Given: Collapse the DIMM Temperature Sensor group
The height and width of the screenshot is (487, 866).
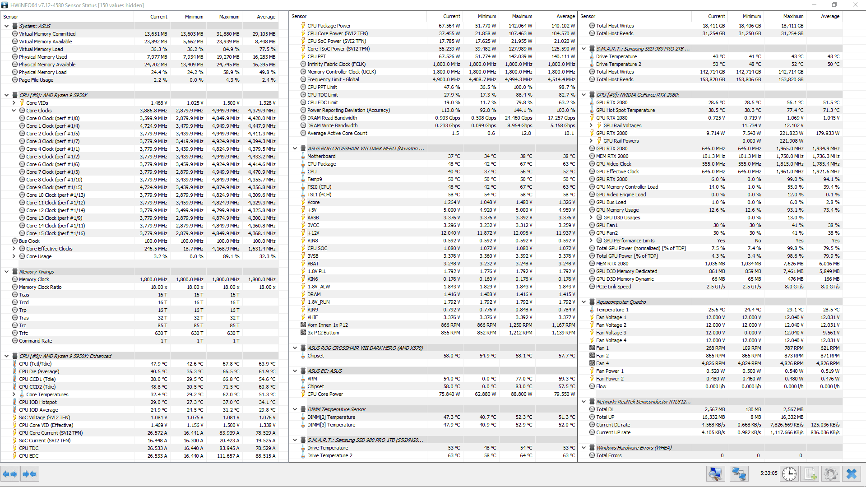Looking at the screenshot, I should (x=295, y=409).
